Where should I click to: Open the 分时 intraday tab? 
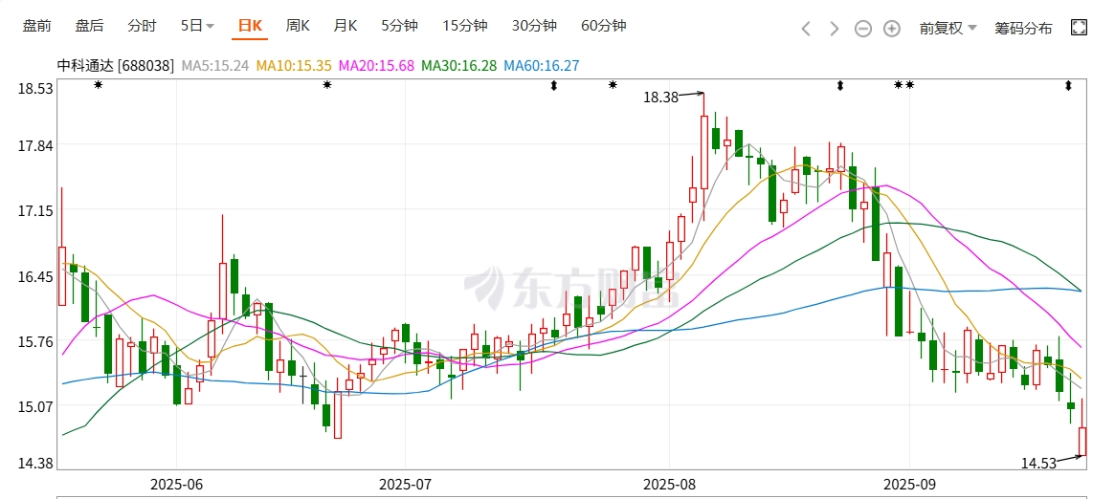(x=143, y=26)
